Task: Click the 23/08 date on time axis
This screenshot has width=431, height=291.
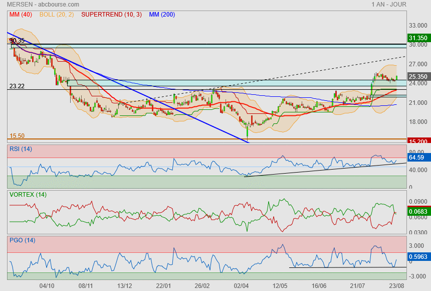Action: tap(396, 285)
